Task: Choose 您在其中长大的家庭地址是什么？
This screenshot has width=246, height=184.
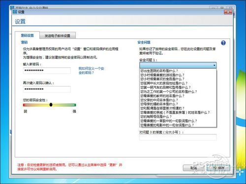Action: tap(178, 83)
